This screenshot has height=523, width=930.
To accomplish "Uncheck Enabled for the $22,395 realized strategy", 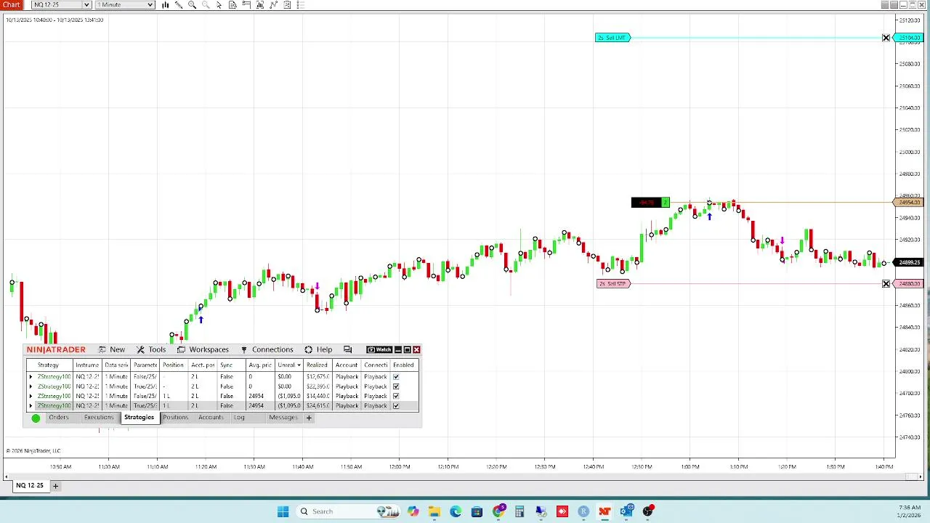I will pos(396,386).
